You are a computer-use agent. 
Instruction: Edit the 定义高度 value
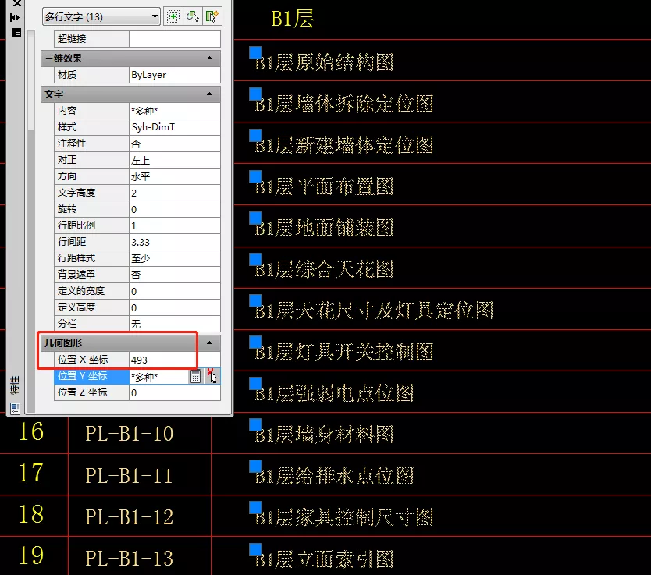(x=175, y=307)
